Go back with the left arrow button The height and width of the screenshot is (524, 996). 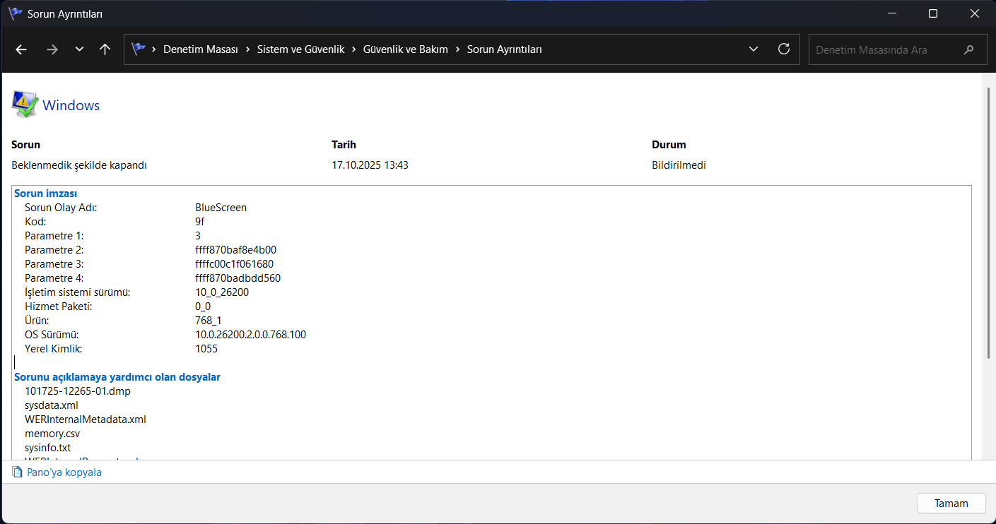(x=21, y=49)
